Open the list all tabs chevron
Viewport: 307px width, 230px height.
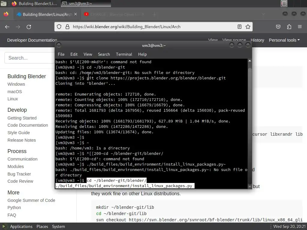(x=263, y=14)
